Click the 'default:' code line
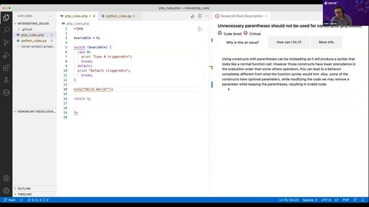This screenshot has width=369, height=207. [x=85, y=66]
